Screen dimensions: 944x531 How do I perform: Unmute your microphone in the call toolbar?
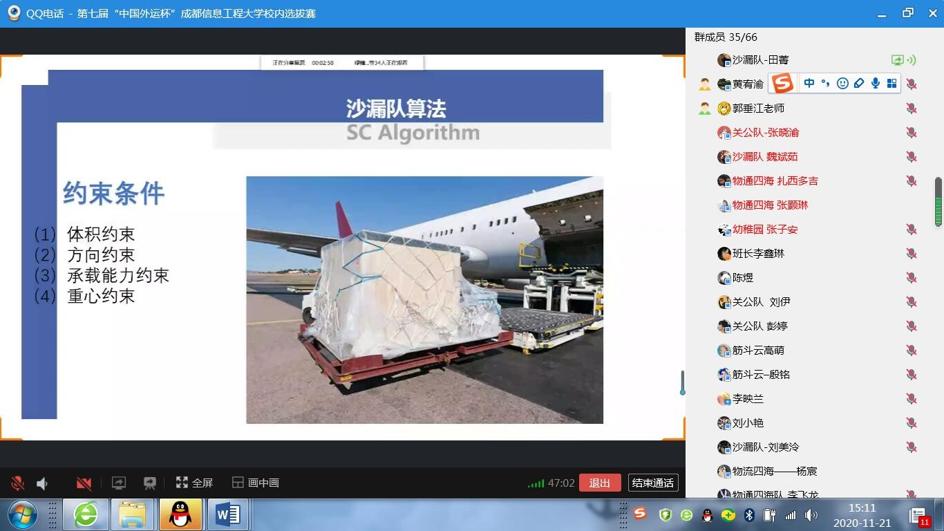tap(18, 483)
